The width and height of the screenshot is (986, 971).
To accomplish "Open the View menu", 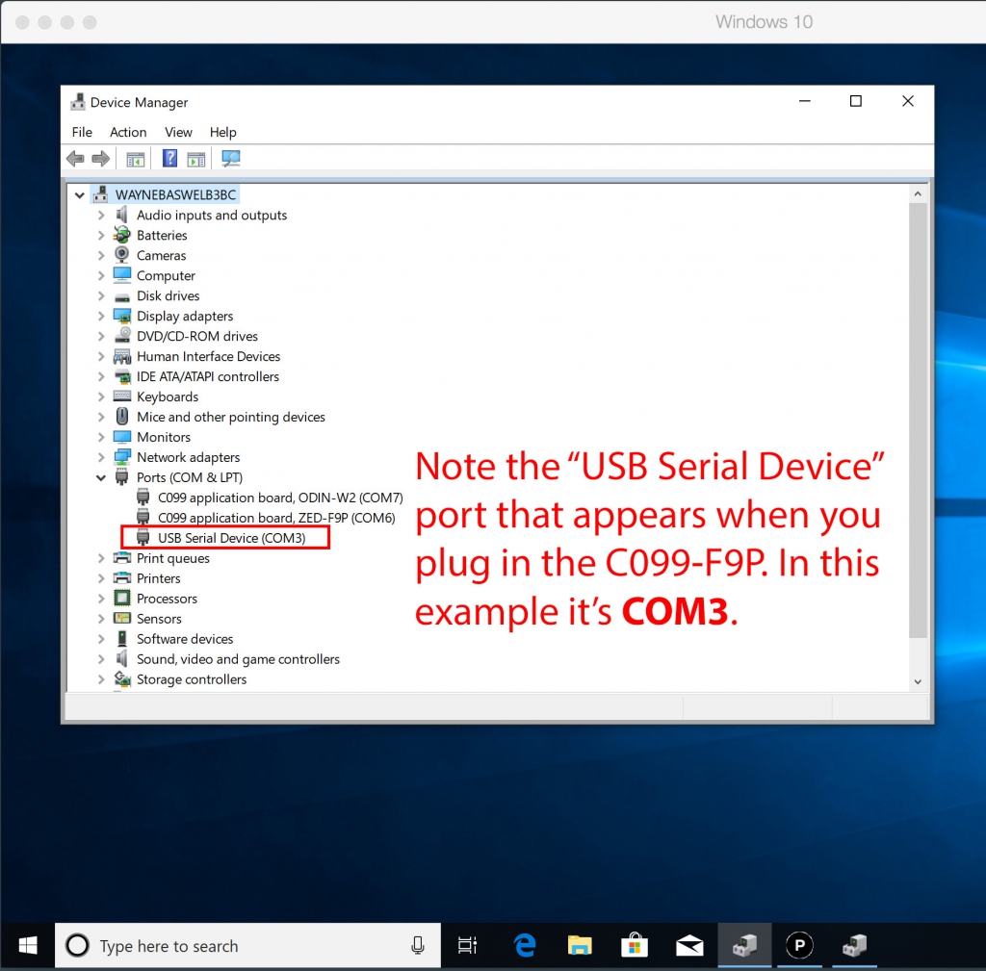I will tap(178, 132).
